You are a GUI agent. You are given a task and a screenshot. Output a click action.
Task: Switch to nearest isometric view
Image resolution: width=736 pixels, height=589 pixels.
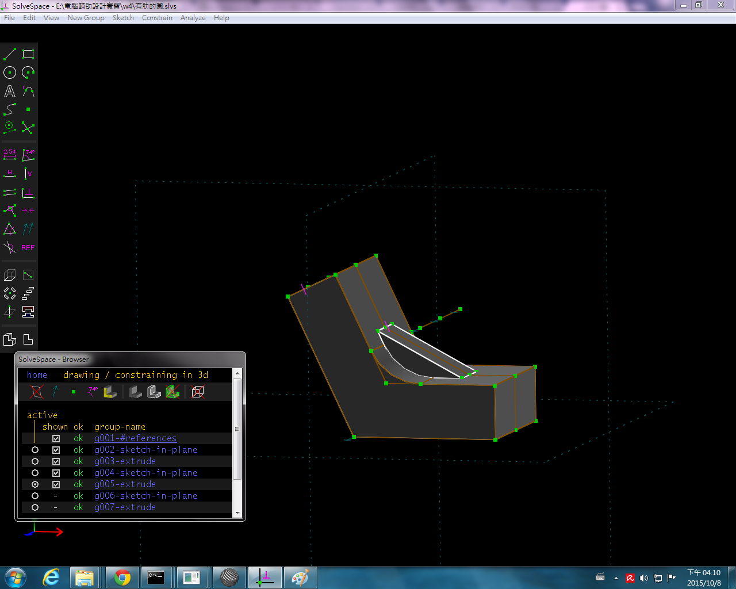tap(10, 339)
